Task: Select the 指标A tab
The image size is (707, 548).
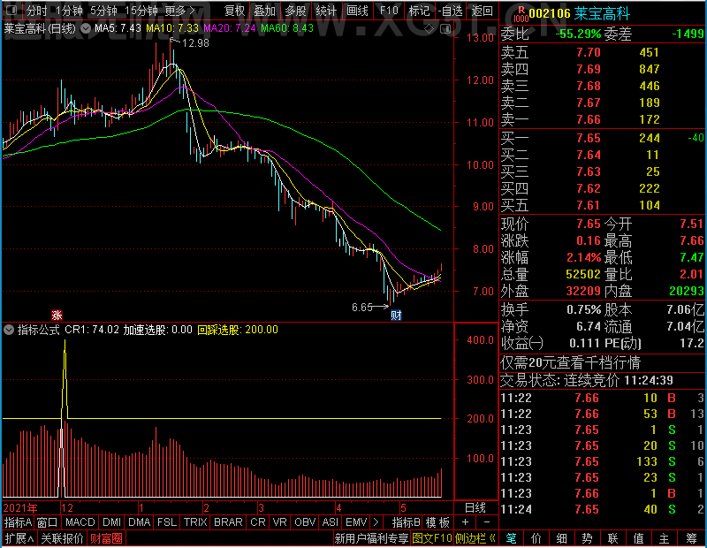Action: pyautogui.click(x=18, y=522)
